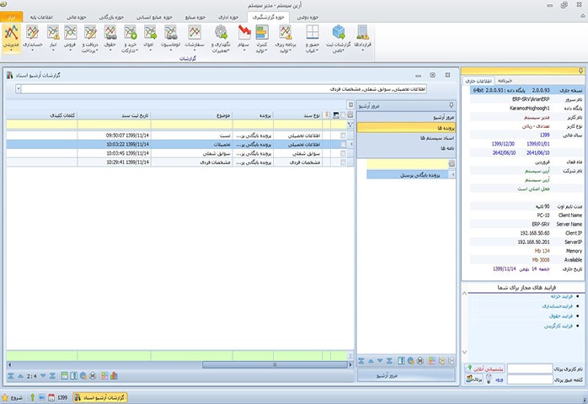588x404 pixels.
Task: Open the سهام (stocks) reports icon
Action: (x=244, y=37)
